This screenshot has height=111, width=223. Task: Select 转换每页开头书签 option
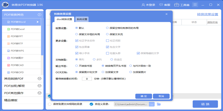[103, 66]
